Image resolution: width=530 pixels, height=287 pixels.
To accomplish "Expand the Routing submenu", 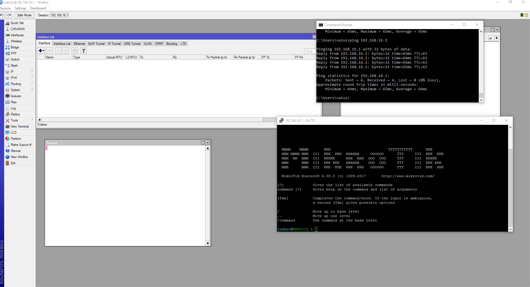I will [x=20, y=84].
